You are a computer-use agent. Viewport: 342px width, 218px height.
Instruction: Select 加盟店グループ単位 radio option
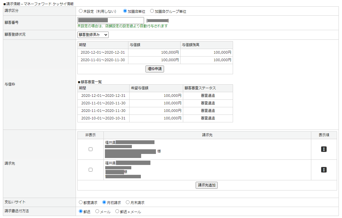tap(152, 11)
